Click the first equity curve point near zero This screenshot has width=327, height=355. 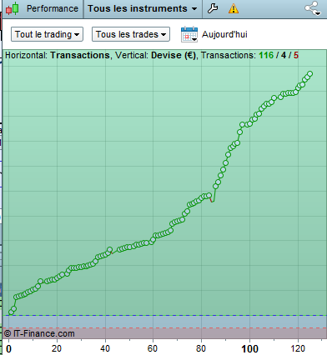click(11, 312)
